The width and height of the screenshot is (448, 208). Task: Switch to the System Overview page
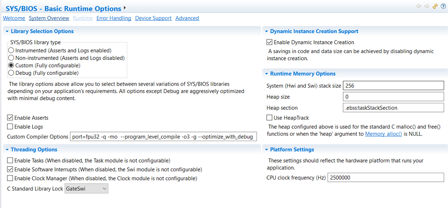pyautogui.click(x=49, y=18)
